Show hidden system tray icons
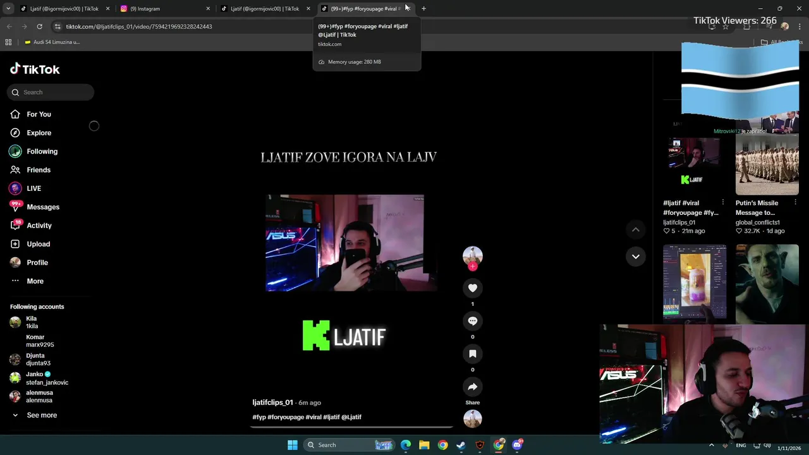809x455 pixels. [711, 446]
